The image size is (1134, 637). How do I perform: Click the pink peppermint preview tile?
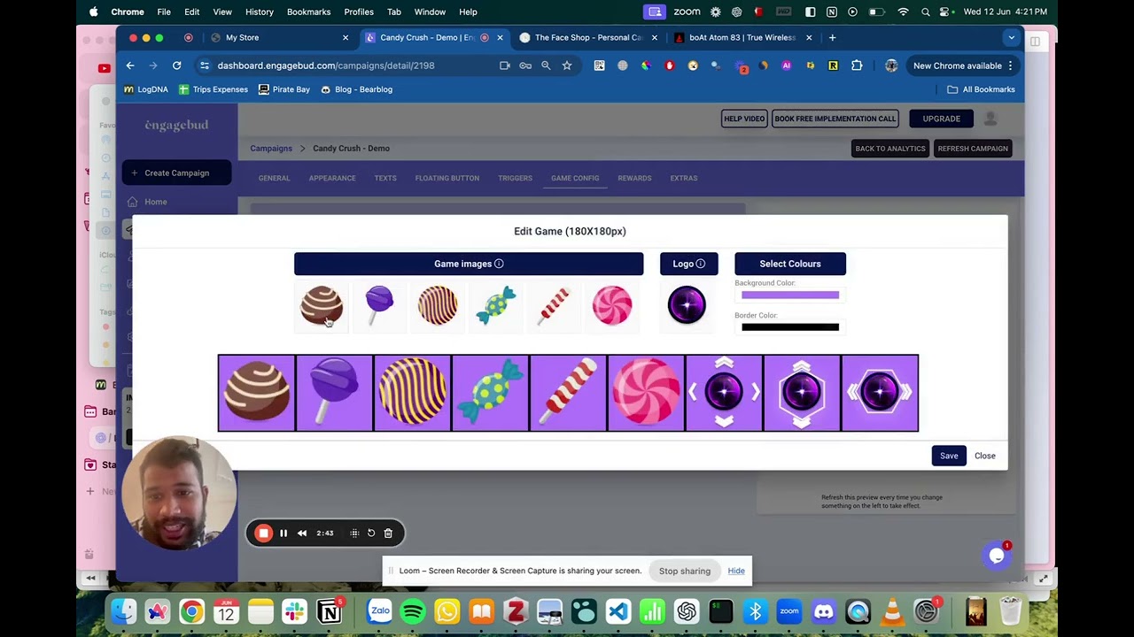coord(646,393)
